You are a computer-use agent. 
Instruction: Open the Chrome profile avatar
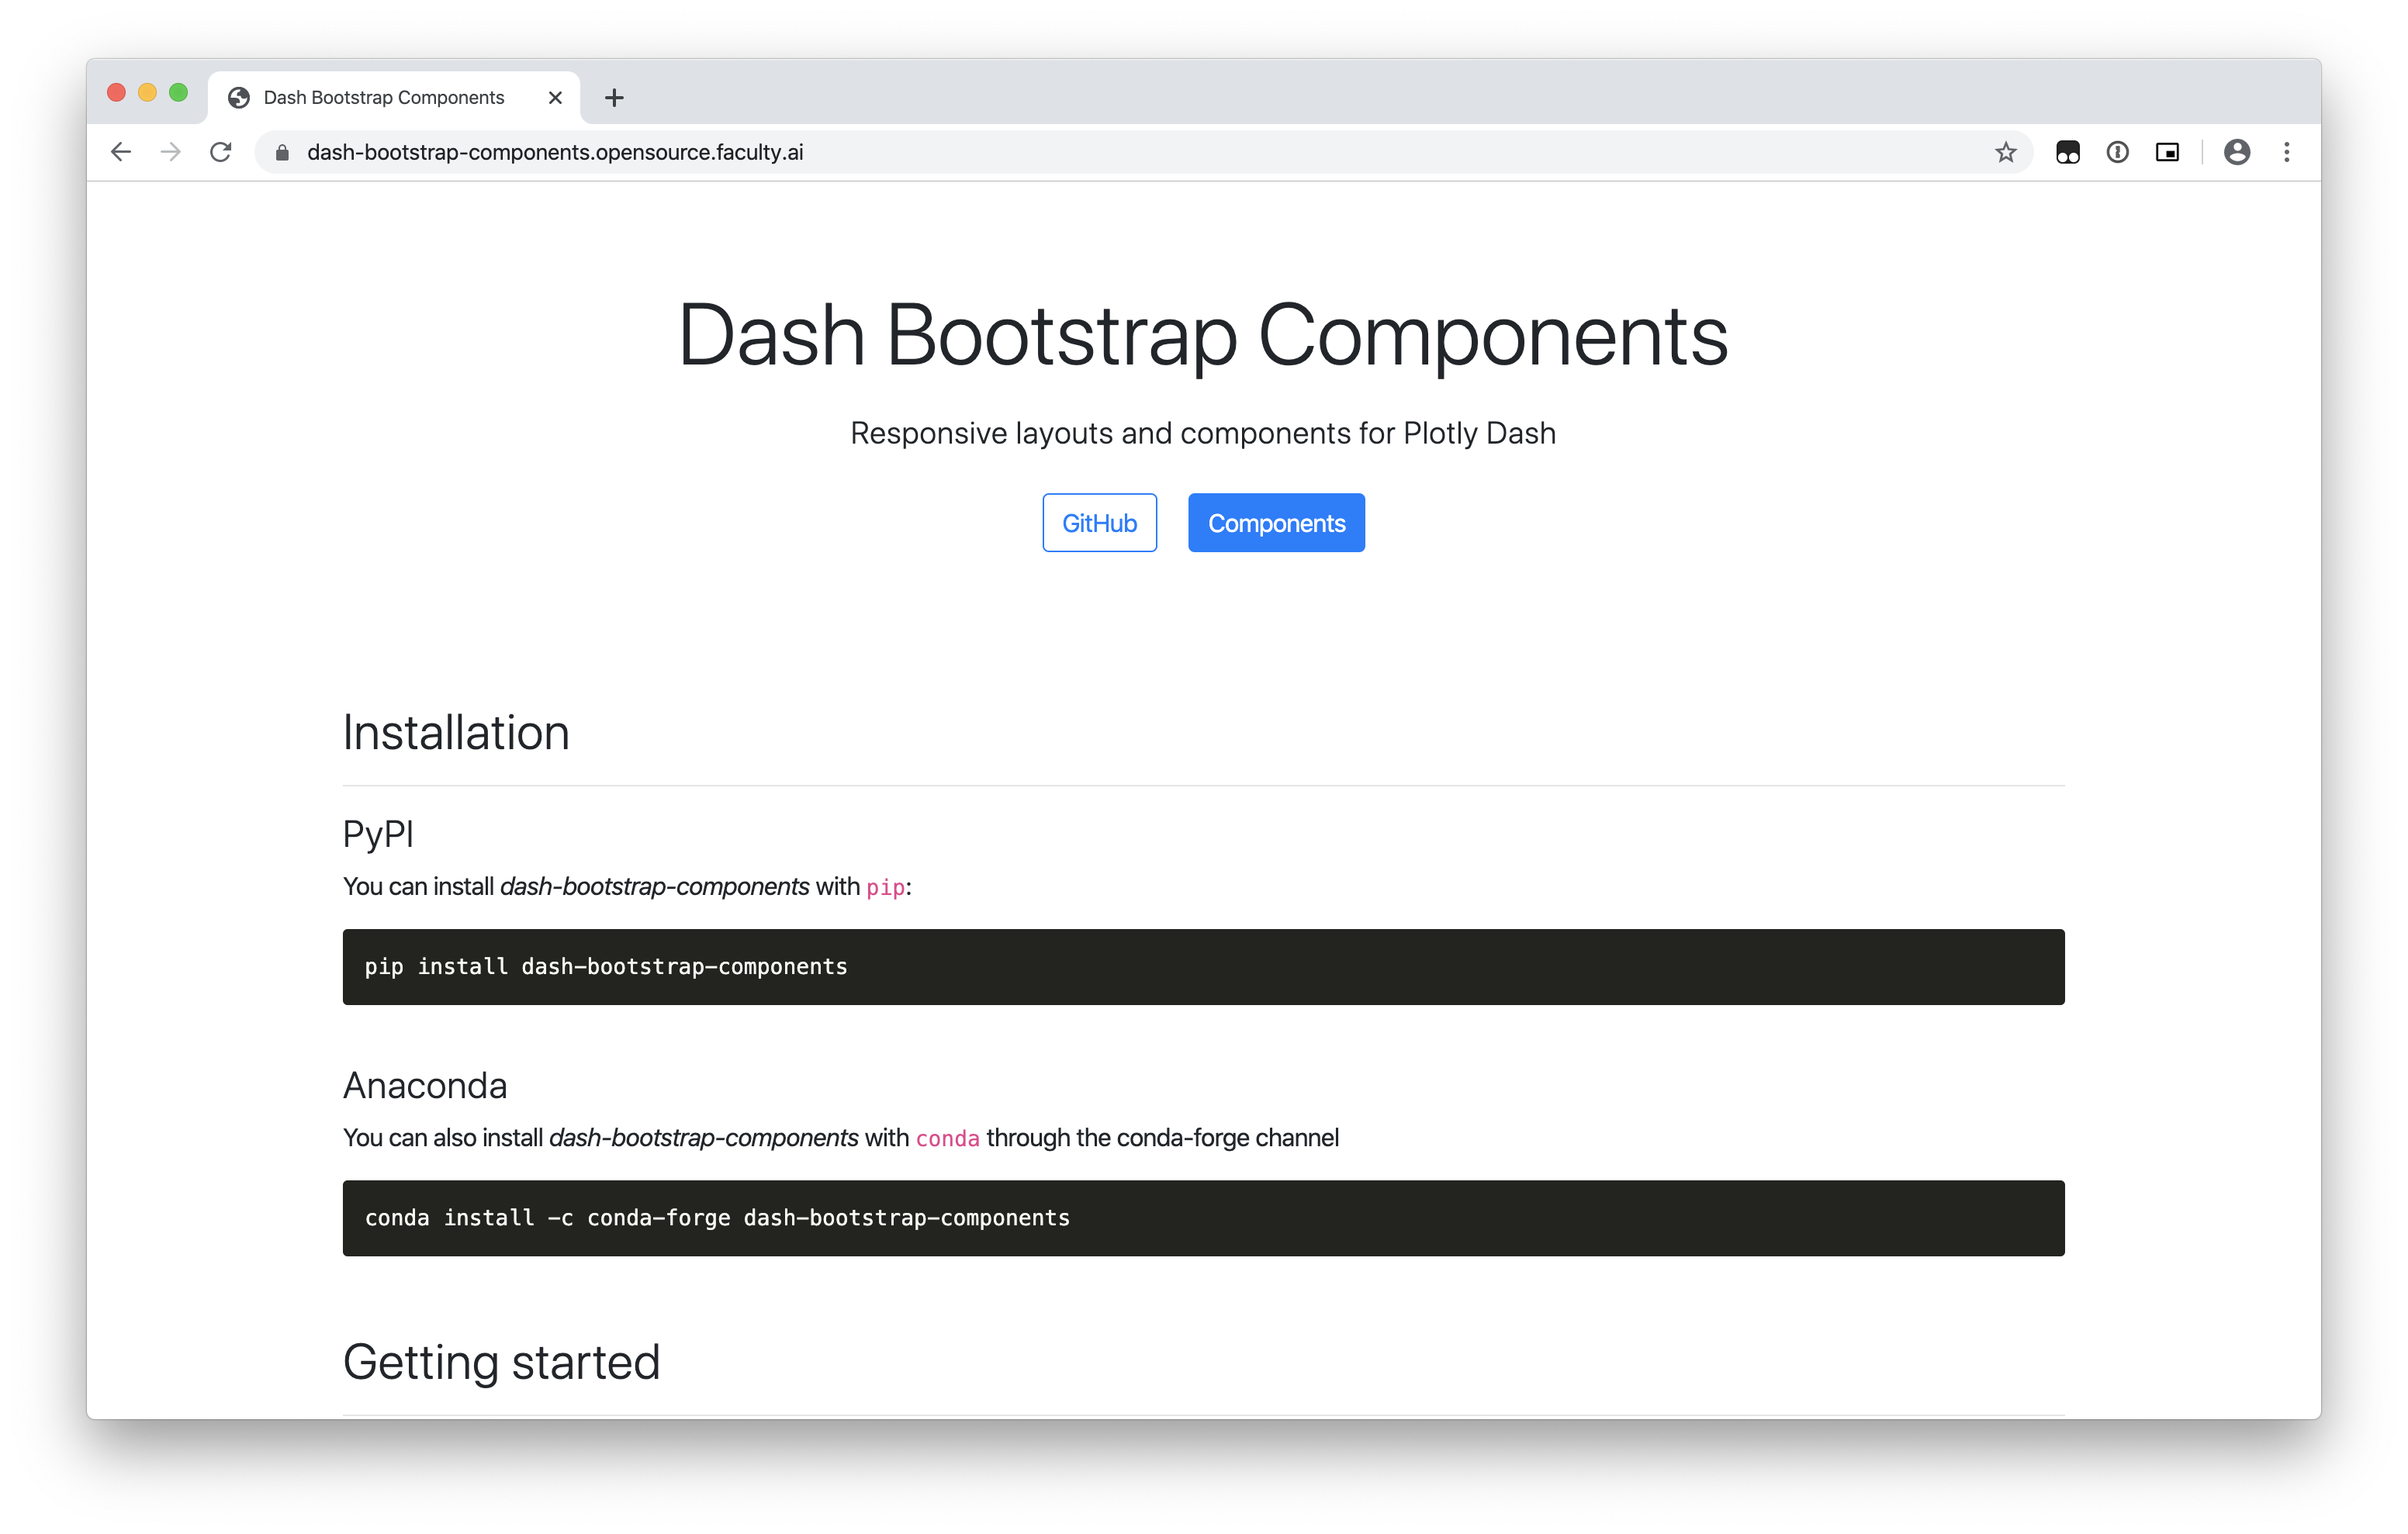[2237, 152]
